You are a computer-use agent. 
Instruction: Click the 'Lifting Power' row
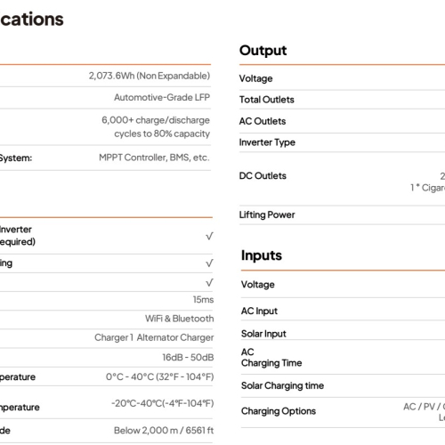click(x=342, y=214)
